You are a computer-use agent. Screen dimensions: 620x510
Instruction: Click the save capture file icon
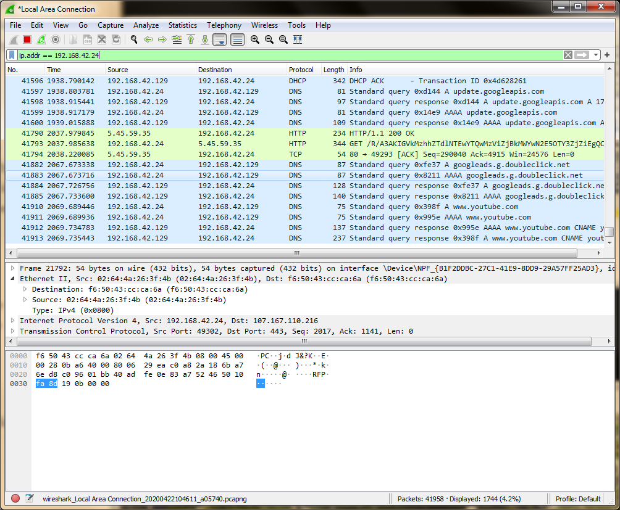point(88,39)
